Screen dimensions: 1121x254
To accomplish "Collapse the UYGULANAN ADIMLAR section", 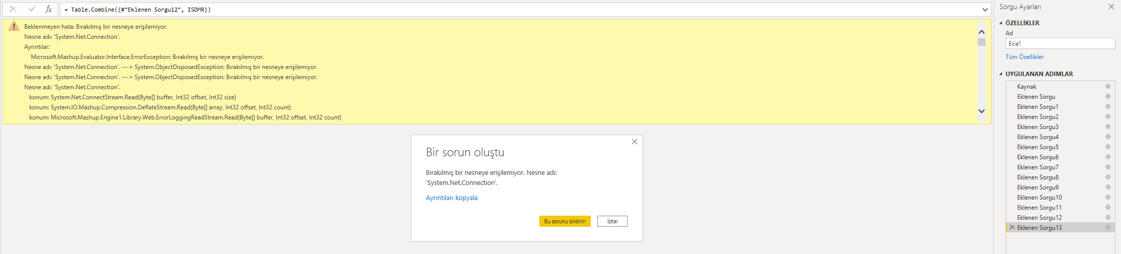I will tap(1001, 74).
